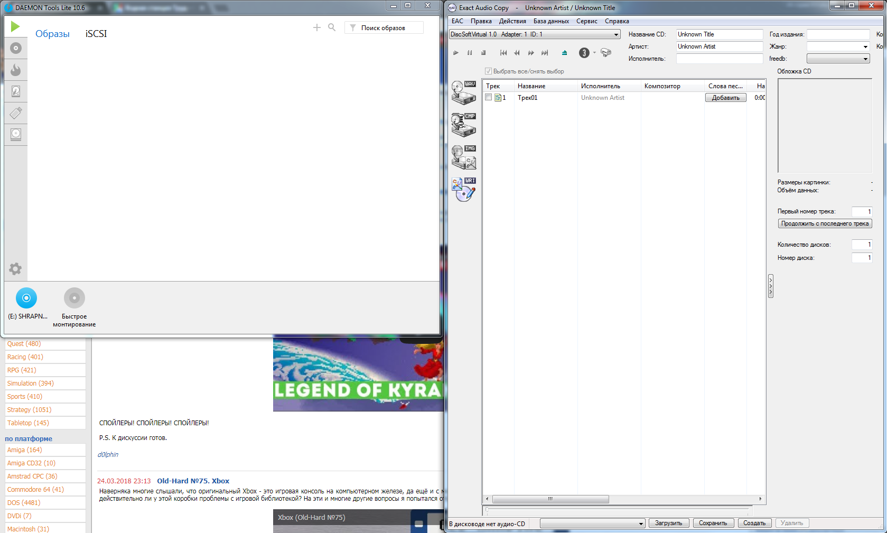Switch to the iSCSI tab
The width and height of the screenshot is (887, 533).
tap(96, 33)
